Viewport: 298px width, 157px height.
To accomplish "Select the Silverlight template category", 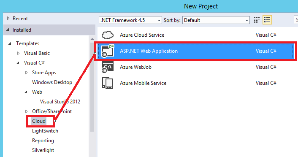I will 43,150.
